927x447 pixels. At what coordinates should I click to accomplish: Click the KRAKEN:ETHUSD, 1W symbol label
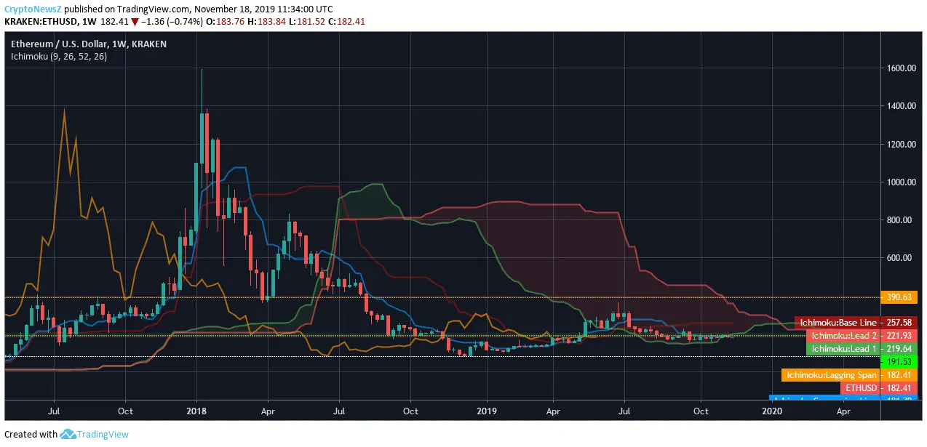50,22
